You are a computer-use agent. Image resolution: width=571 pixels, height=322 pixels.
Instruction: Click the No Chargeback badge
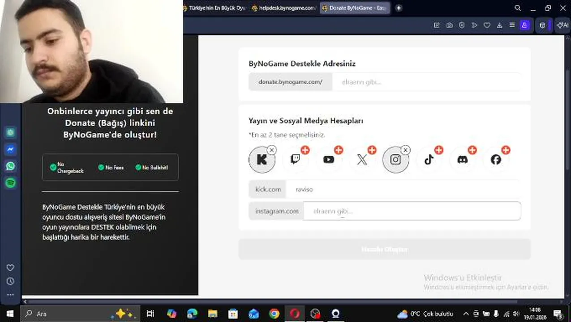point(67,168)
